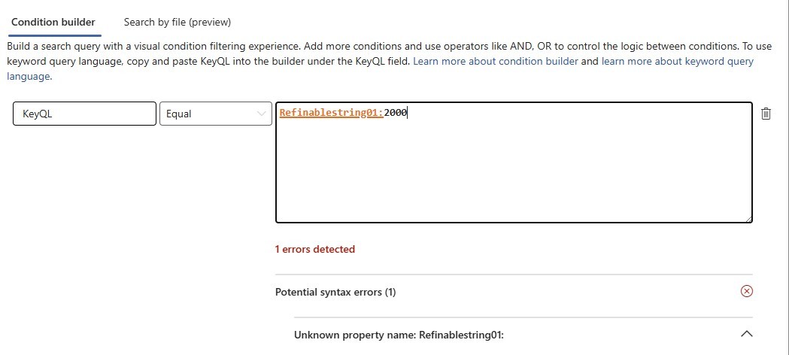Open the Equal operator dropdown
Image resolution: width=789 pixels, height=355 pixels.
(x=216, y=114)
